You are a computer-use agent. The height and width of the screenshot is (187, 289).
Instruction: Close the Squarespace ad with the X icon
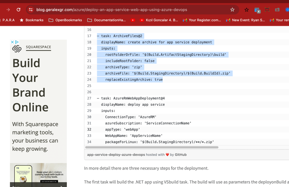[x=12, y=42]
